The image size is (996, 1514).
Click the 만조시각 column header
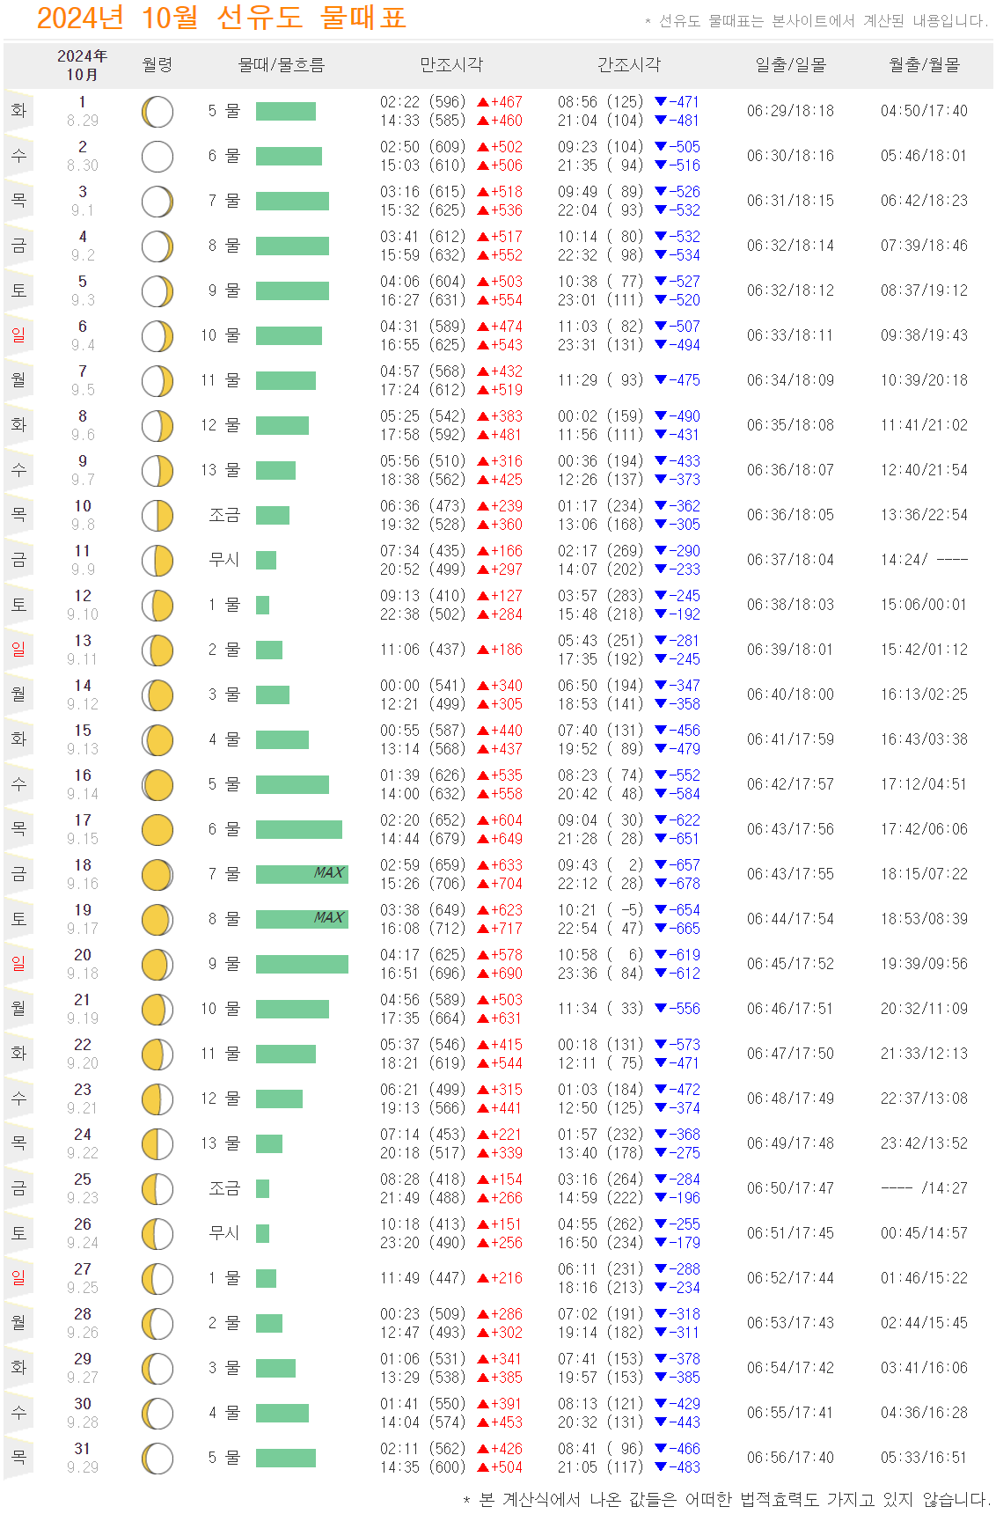pos(451,65)
